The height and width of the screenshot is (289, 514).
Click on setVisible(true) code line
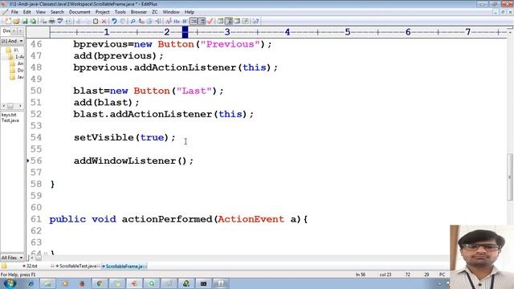pos(124,137)
